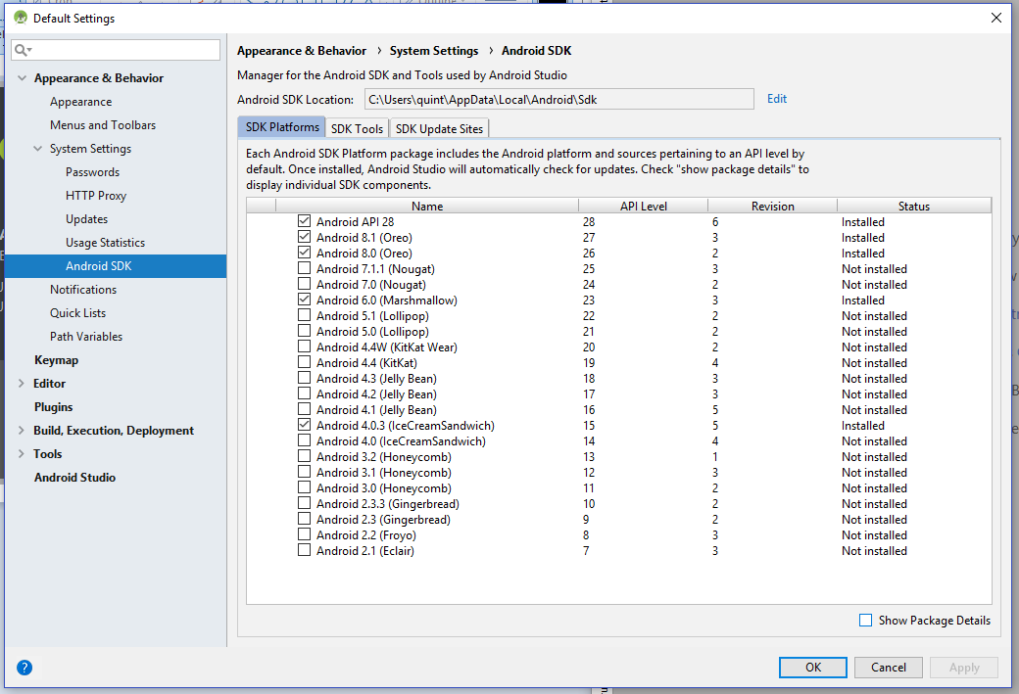Image resolution: width=1019 pixels, height=694 pixels.
Task: Check the Android 5.1 (Lollipop) checkbox
Action: (304, 316)
